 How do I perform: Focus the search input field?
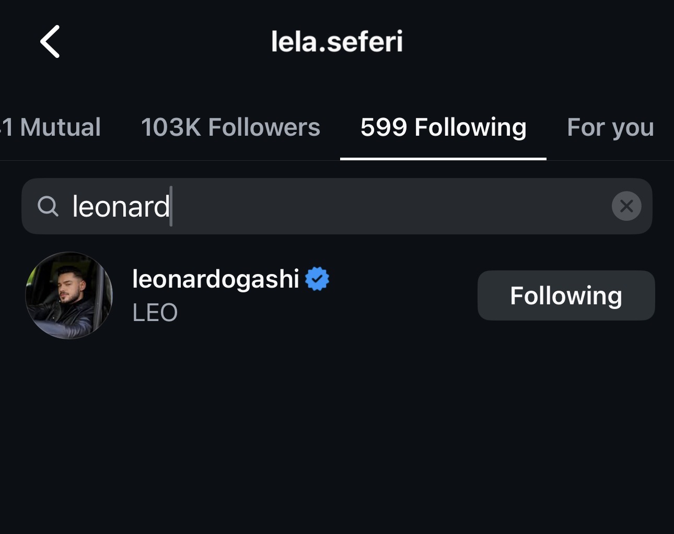click(366, 206)
